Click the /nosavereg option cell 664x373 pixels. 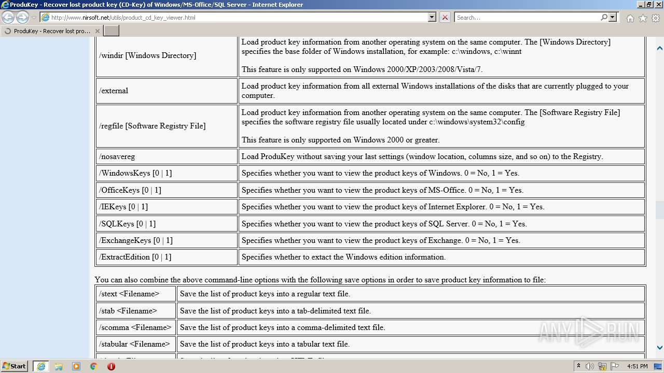pyautogui.click(x=167, y=156)
